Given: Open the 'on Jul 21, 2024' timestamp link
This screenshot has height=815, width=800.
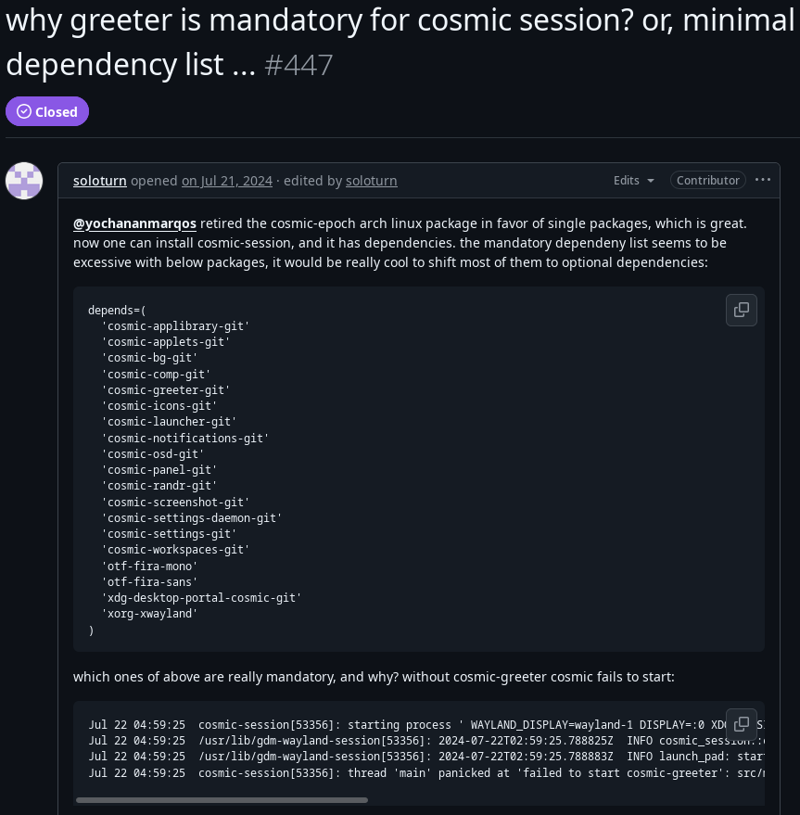Looking at the screenshot, I should point(226,181).
